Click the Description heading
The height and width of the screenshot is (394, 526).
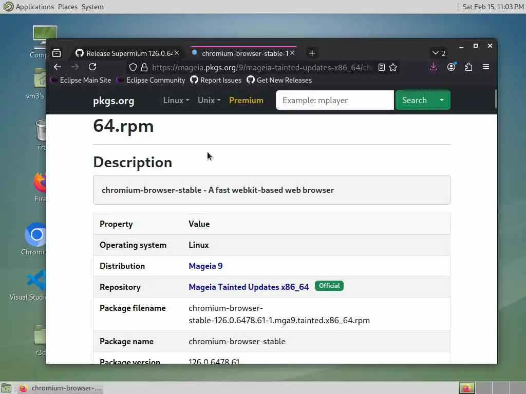pos(133,163)
